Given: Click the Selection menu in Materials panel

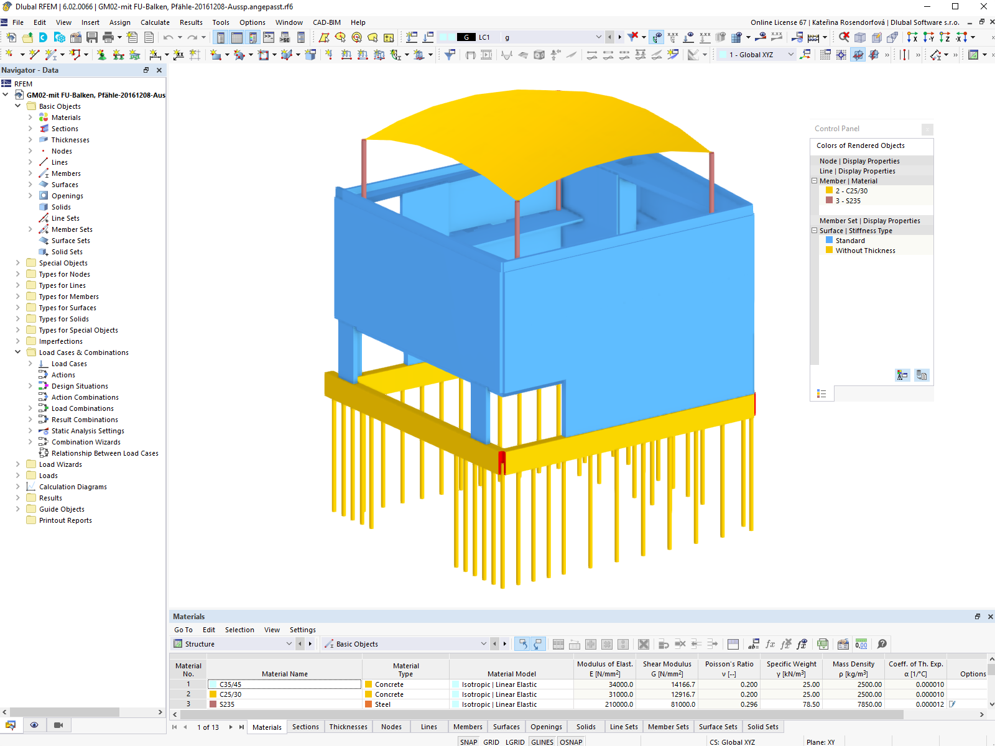Looking at the screenshot, I should (x=239, y=630).
